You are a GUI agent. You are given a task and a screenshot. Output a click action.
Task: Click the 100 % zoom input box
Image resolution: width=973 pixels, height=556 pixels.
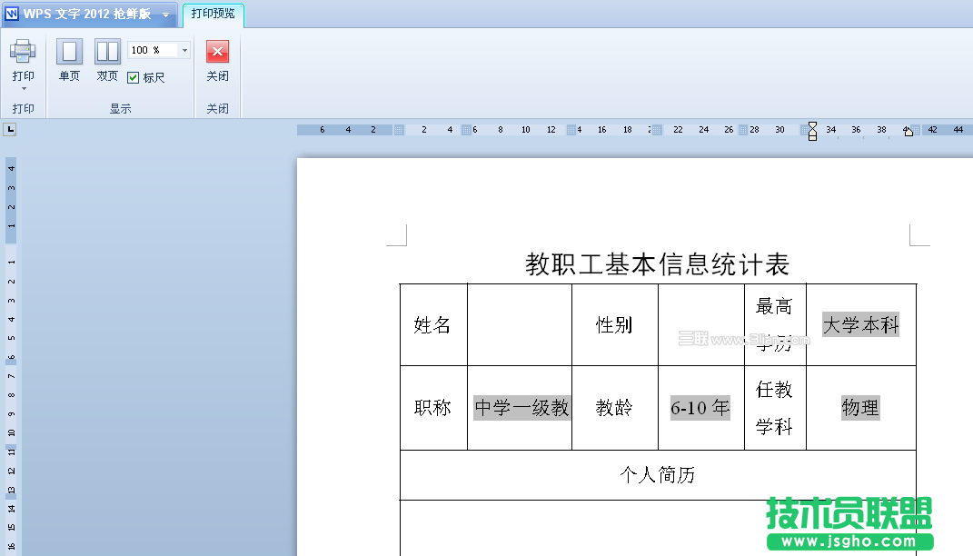click(153, 51)
